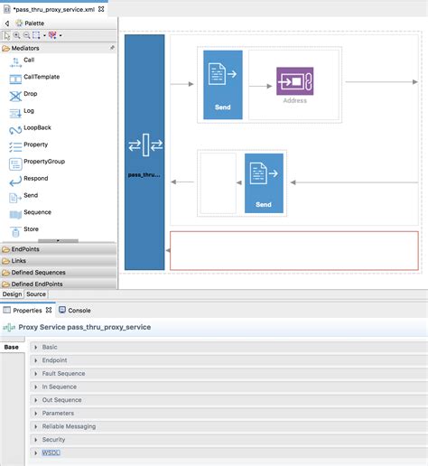Choose the Property mediator

(29, 145)
